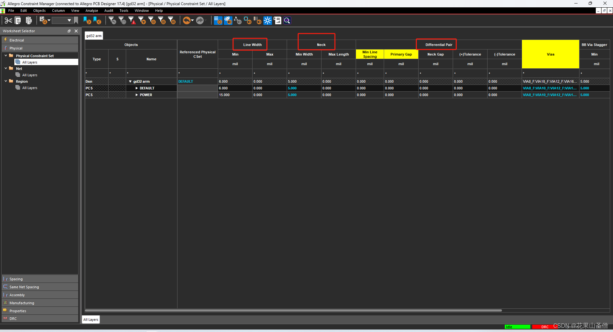Image resolution: width=613 pixels, height=332 pixels.
Task: Click the yellow Primary Gap header
Action: (x=401, y=54)
